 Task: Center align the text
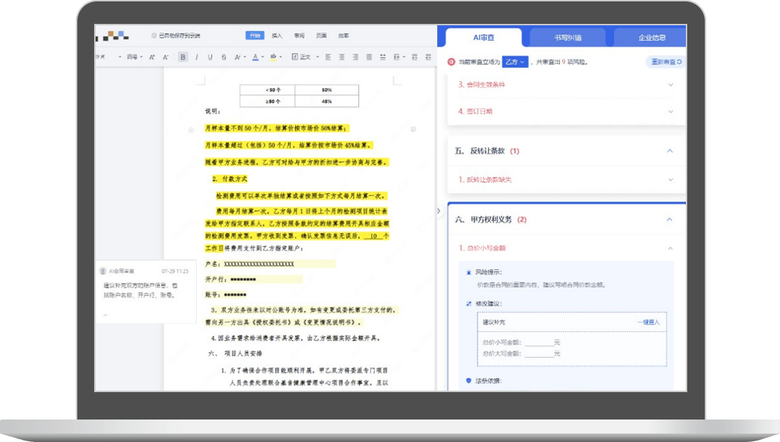point(342,57)
